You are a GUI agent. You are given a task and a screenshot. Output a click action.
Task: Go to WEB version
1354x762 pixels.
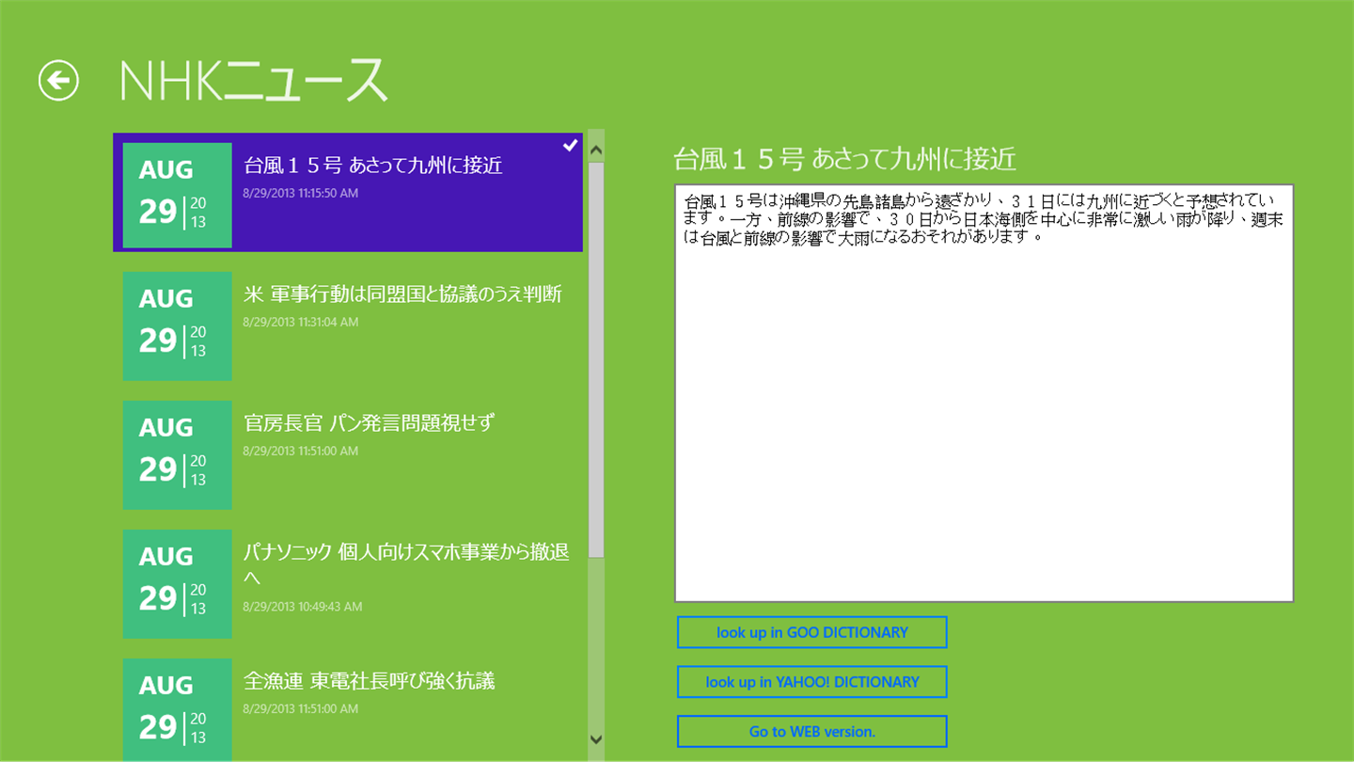pos(811,731)
